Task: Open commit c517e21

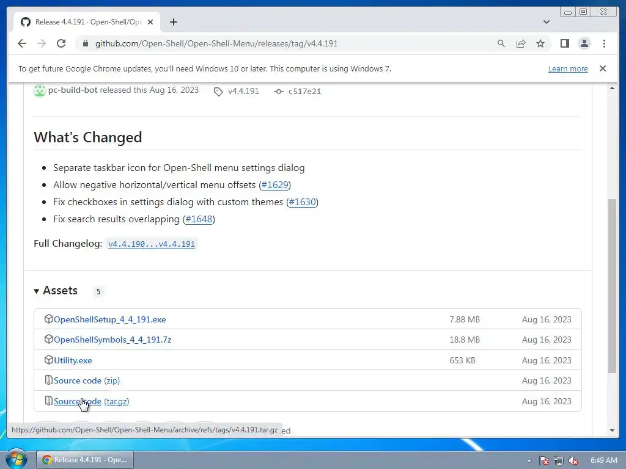Action: pos(304,92)
